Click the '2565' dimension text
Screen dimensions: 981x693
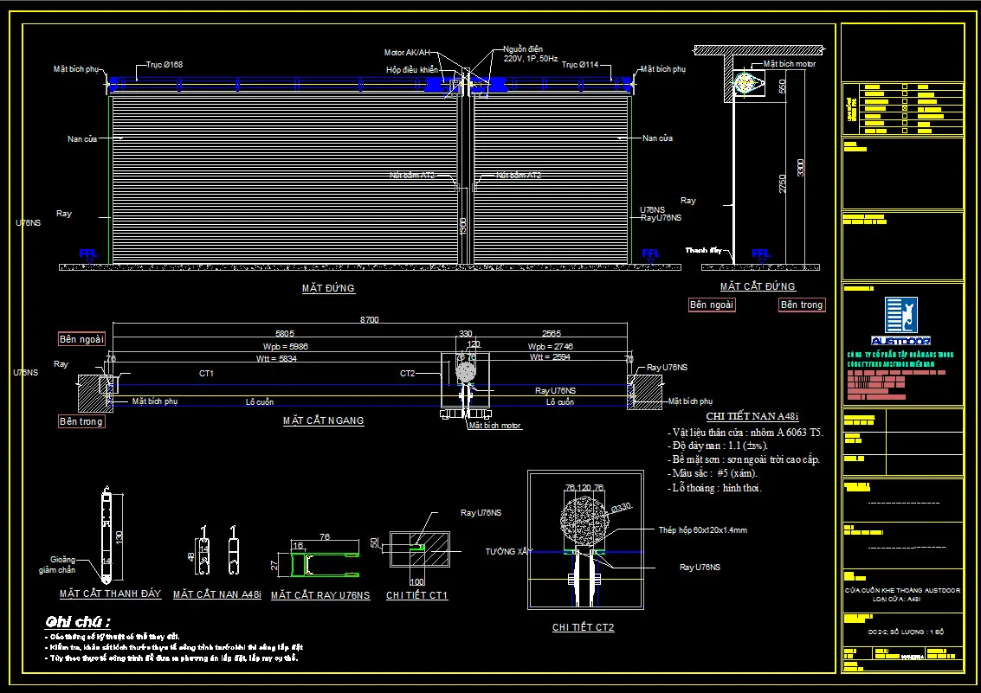coord(552,334)
